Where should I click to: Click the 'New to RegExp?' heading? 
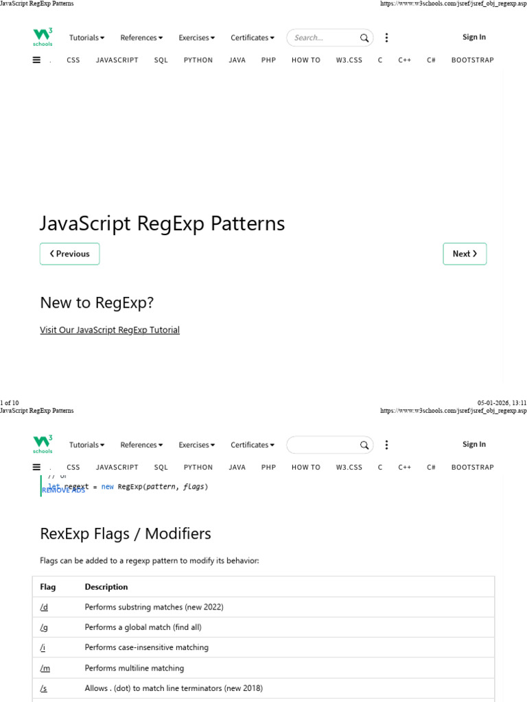(x=97, y=302)
